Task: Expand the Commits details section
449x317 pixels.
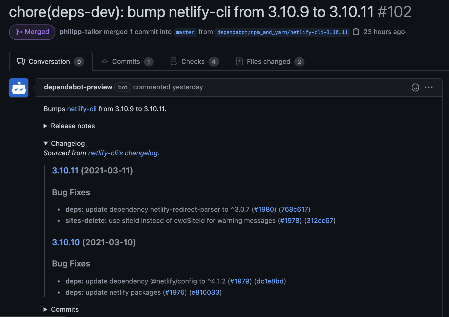Action: pos(61,309)
